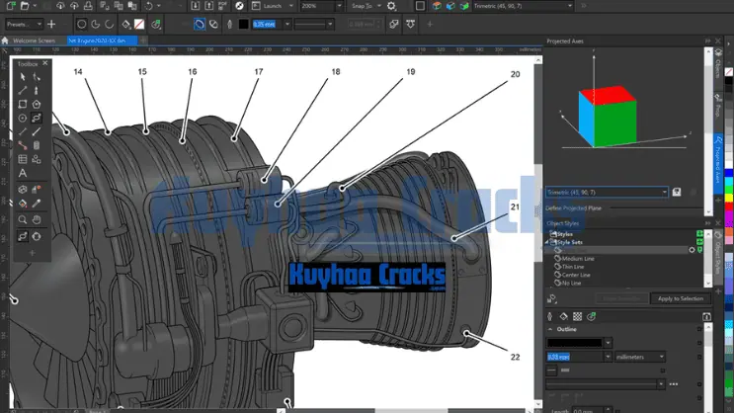The width and height of the screenshot is (734, 413).
Task: Select the Text tool in Toolbox
Action: pyautogui.click(x=23, y=173)
